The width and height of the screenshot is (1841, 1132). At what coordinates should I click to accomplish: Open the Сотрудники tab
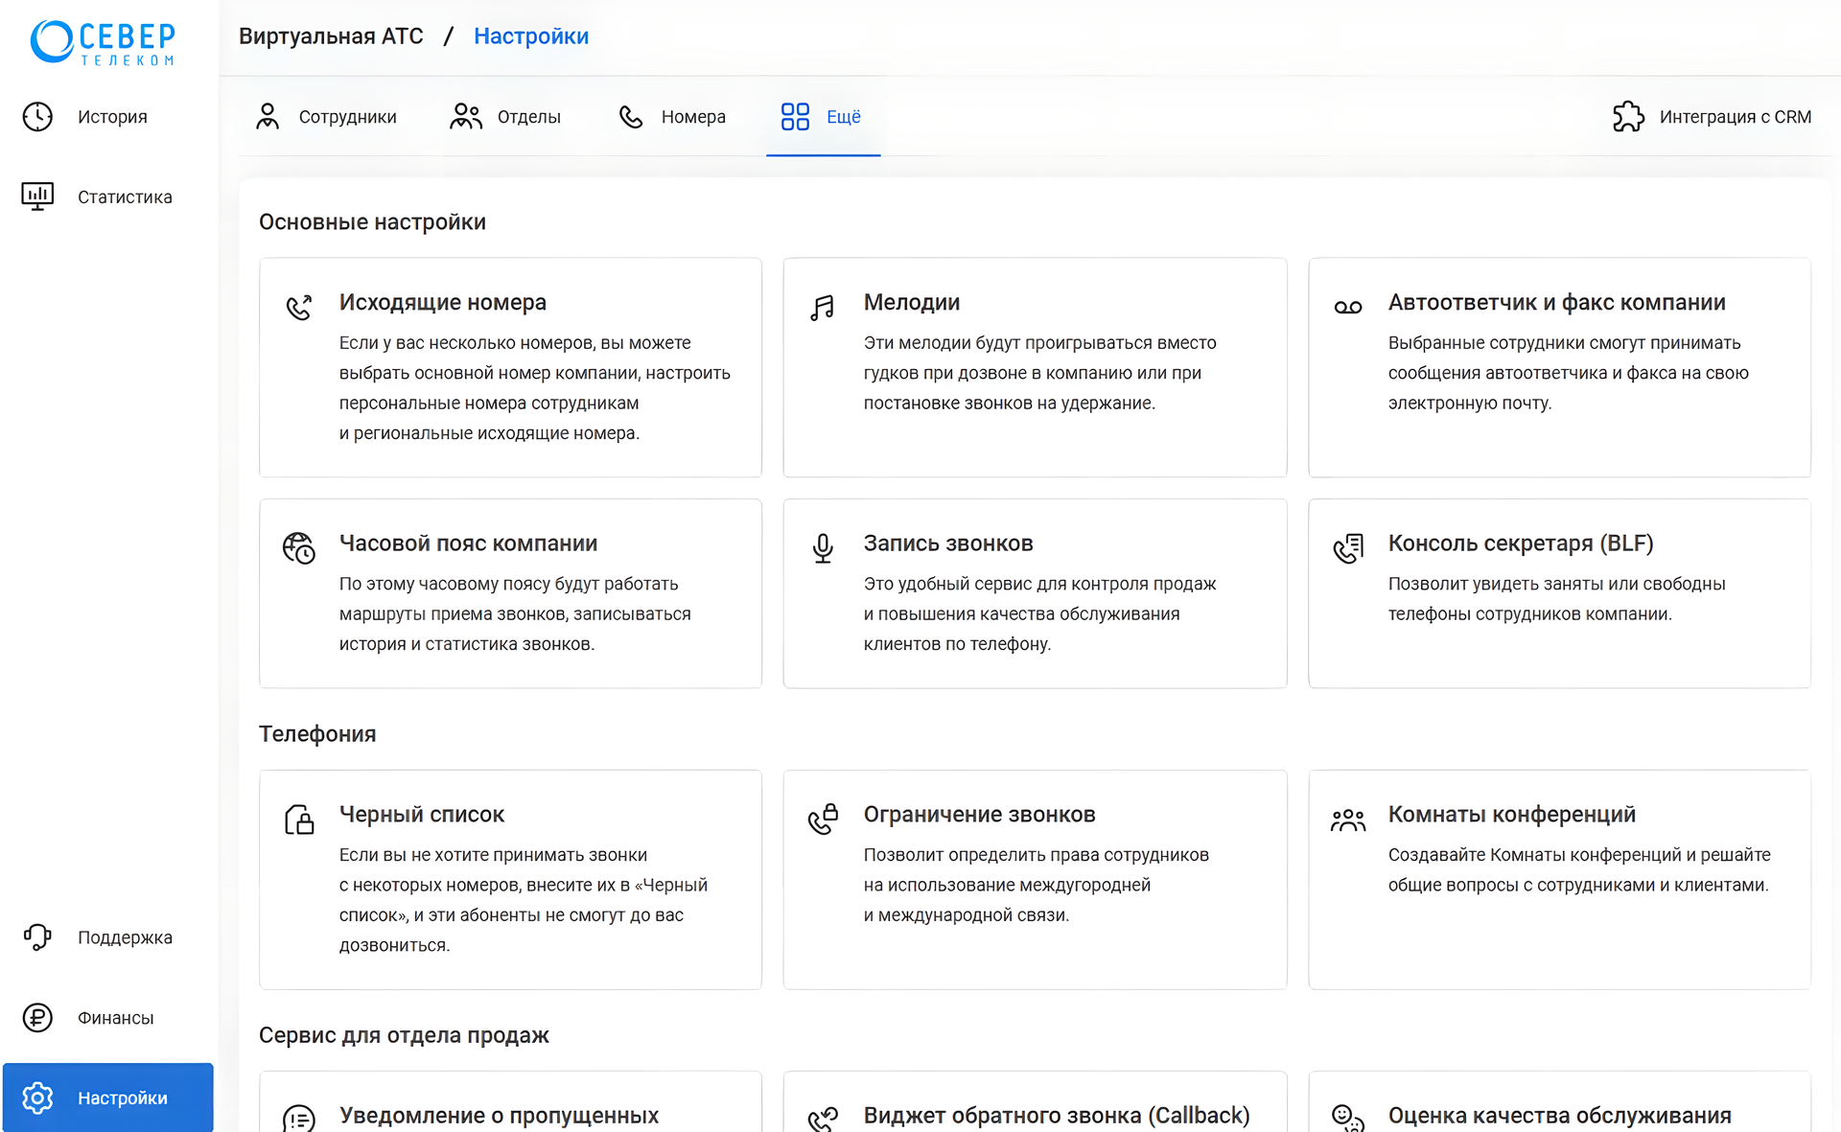347,117
